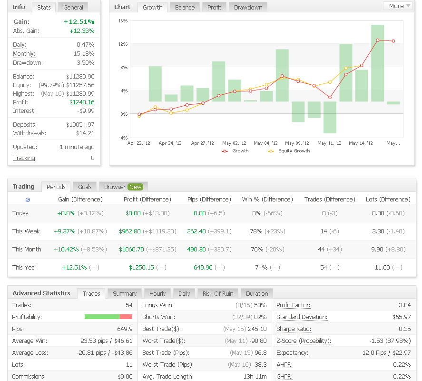
Task: Click the blue help icon in Periods table
Action: [27, 200]
